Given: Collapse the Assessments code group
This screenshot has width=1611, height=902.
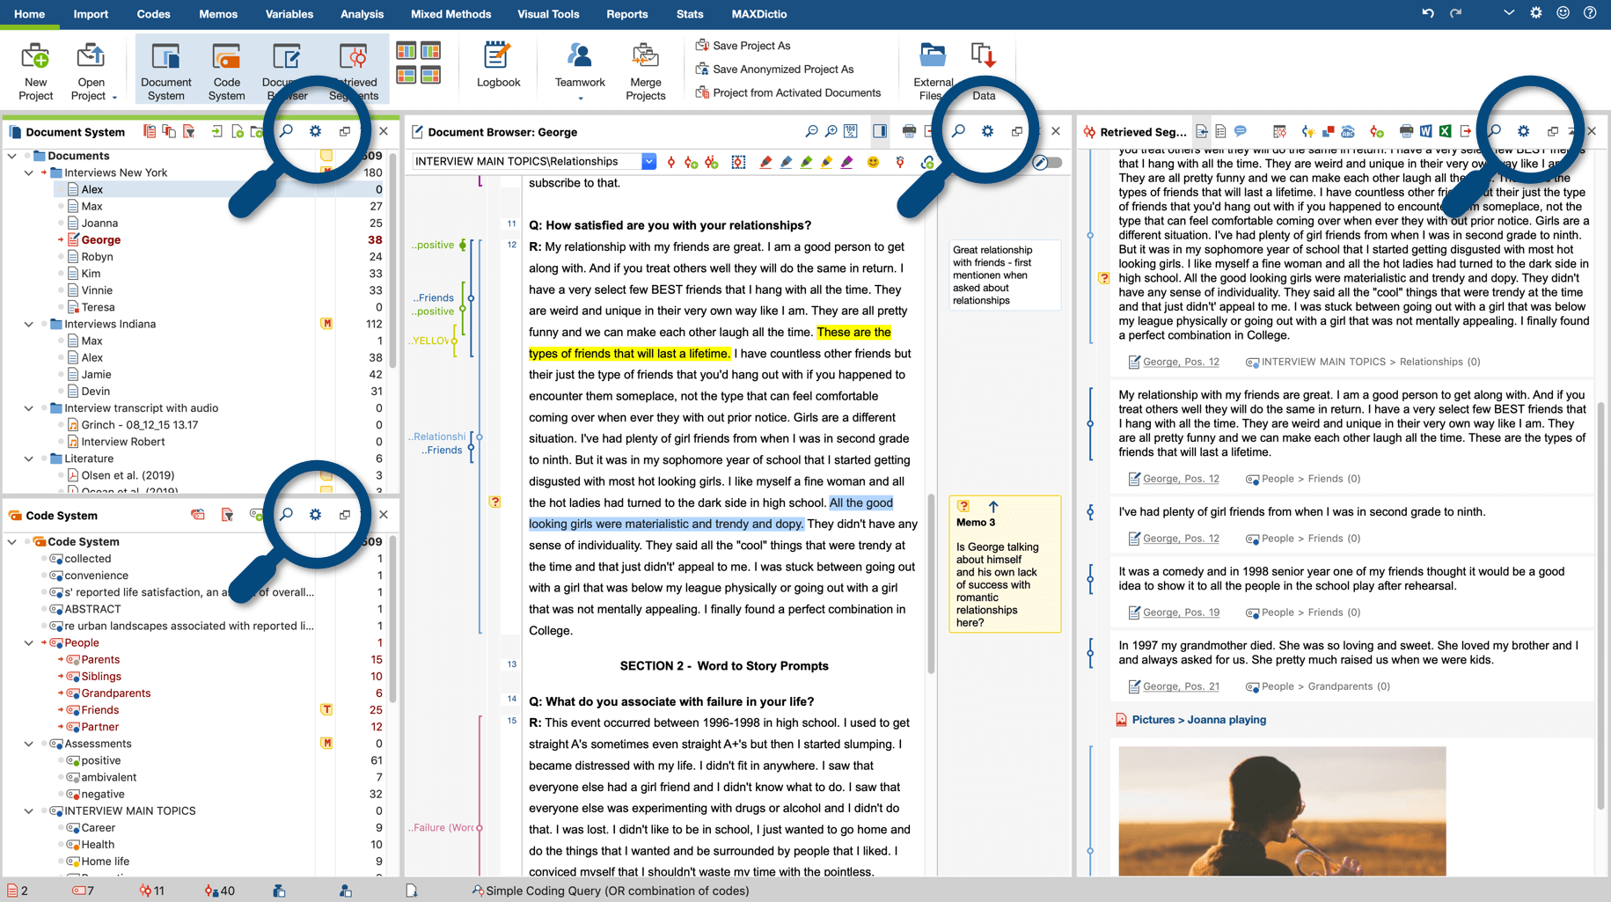Looking at the screenshot, I should (29, 744).
